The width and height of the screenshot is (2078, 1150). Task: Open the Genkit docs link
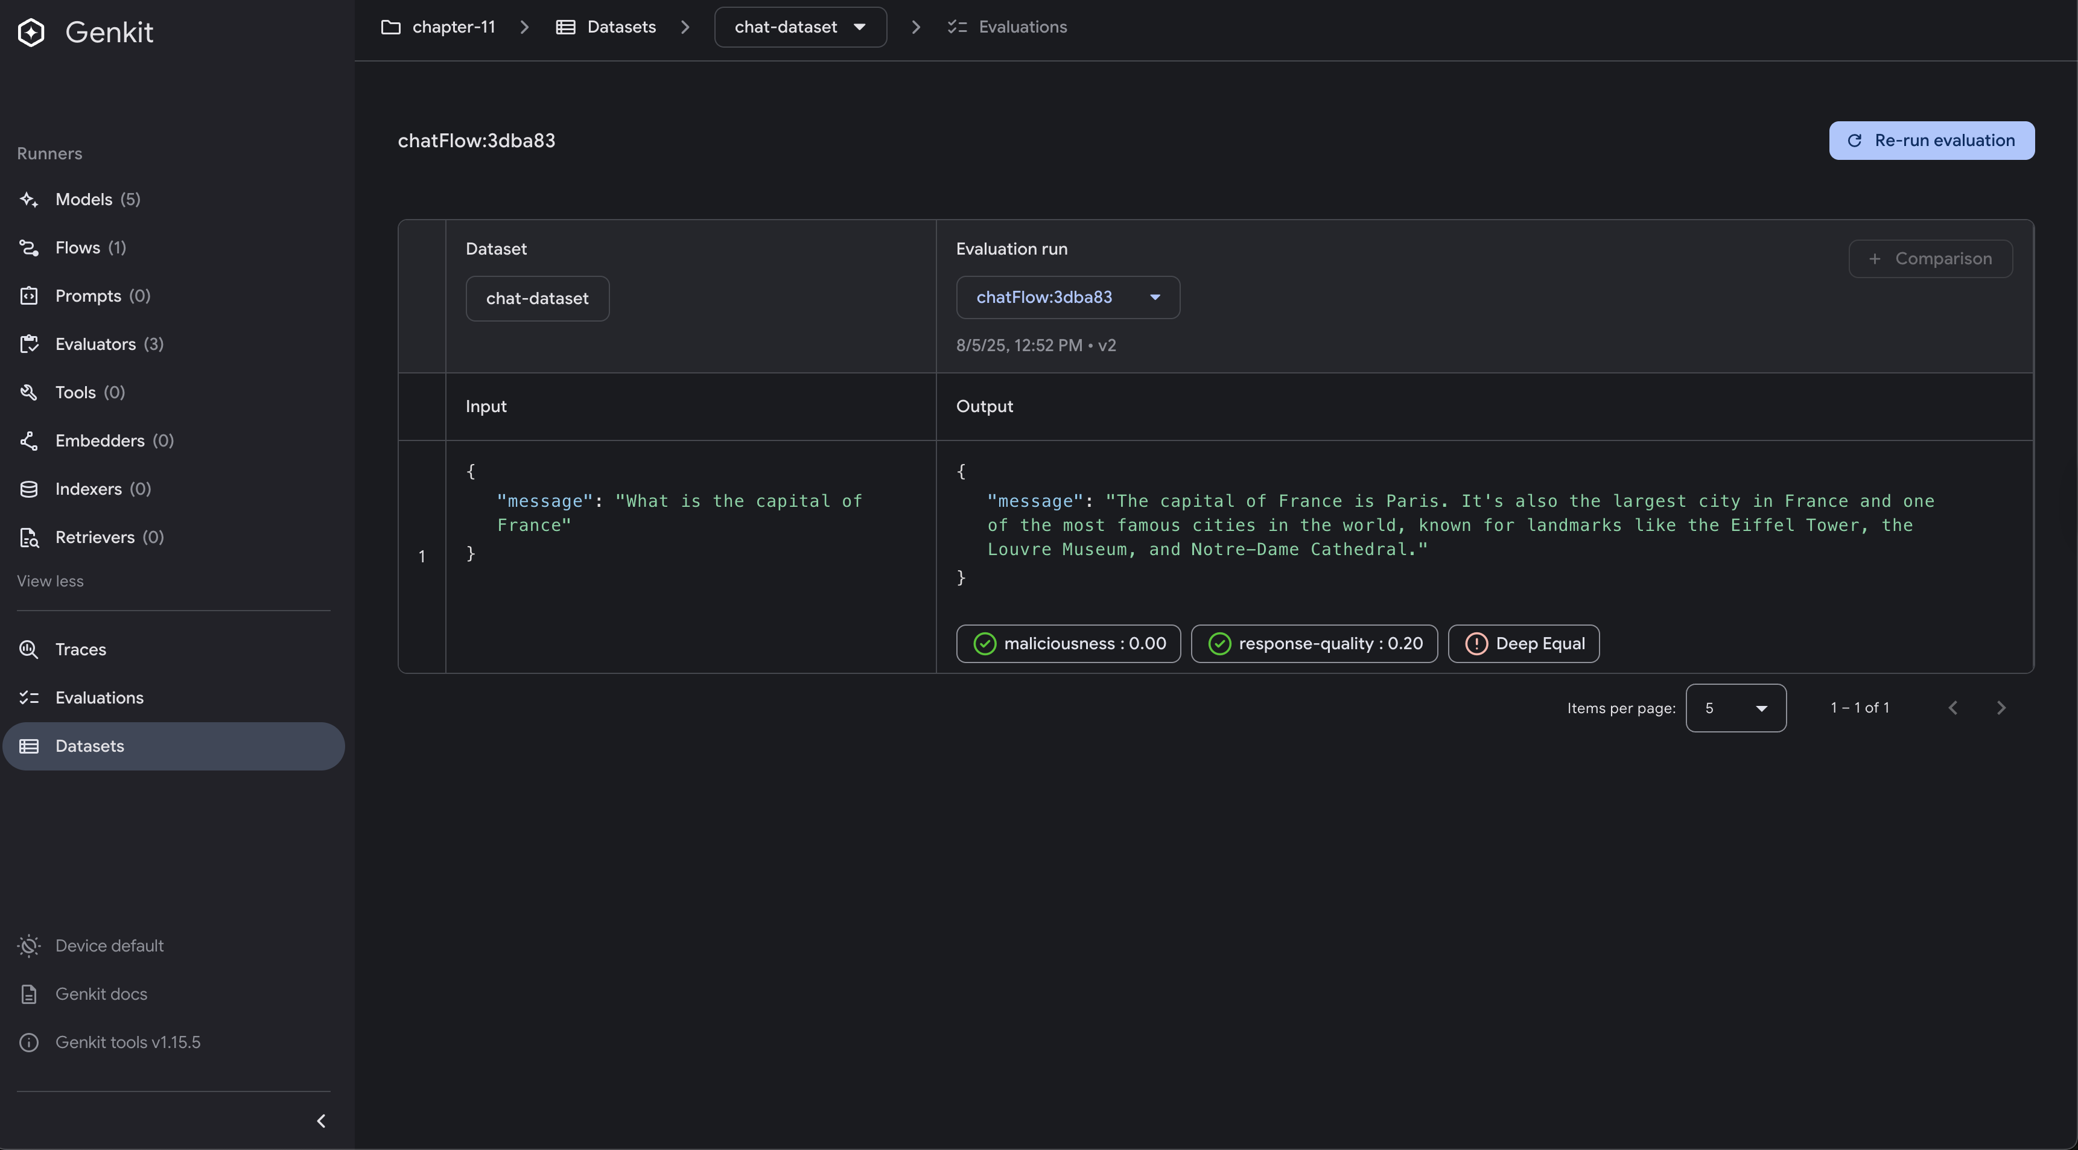(101, 994)
